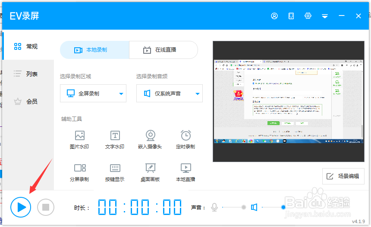Minimize the EV录屏 window
371x227 pixels.
pos(341,16)
